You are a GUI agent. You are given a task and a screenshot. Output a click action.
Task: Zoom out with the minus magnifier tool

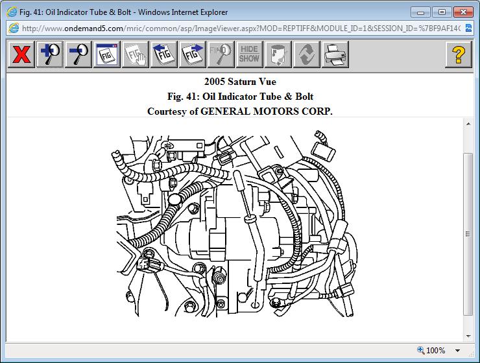pyautogui.click(x=78, y=54)
